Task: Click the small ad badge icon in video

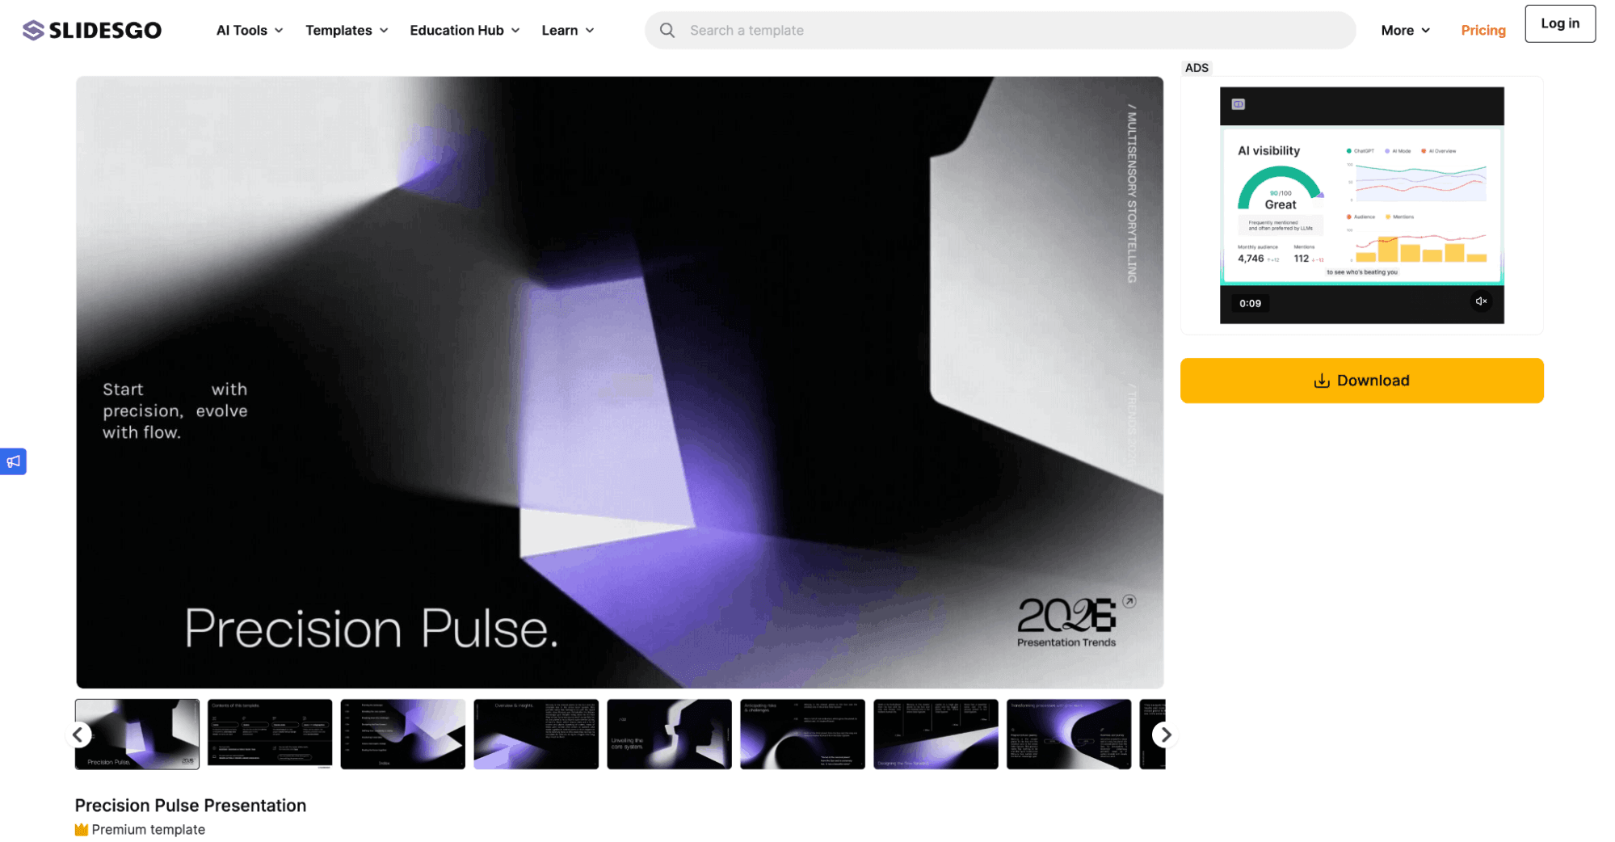Action: tap(1238, 104)
